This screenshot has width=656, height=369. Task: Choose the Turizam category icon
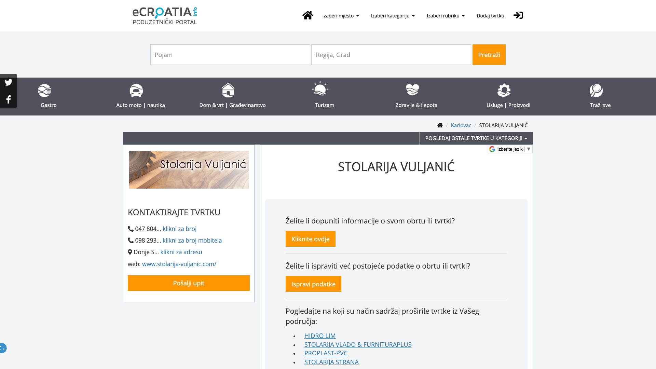(x=320, y=89)
